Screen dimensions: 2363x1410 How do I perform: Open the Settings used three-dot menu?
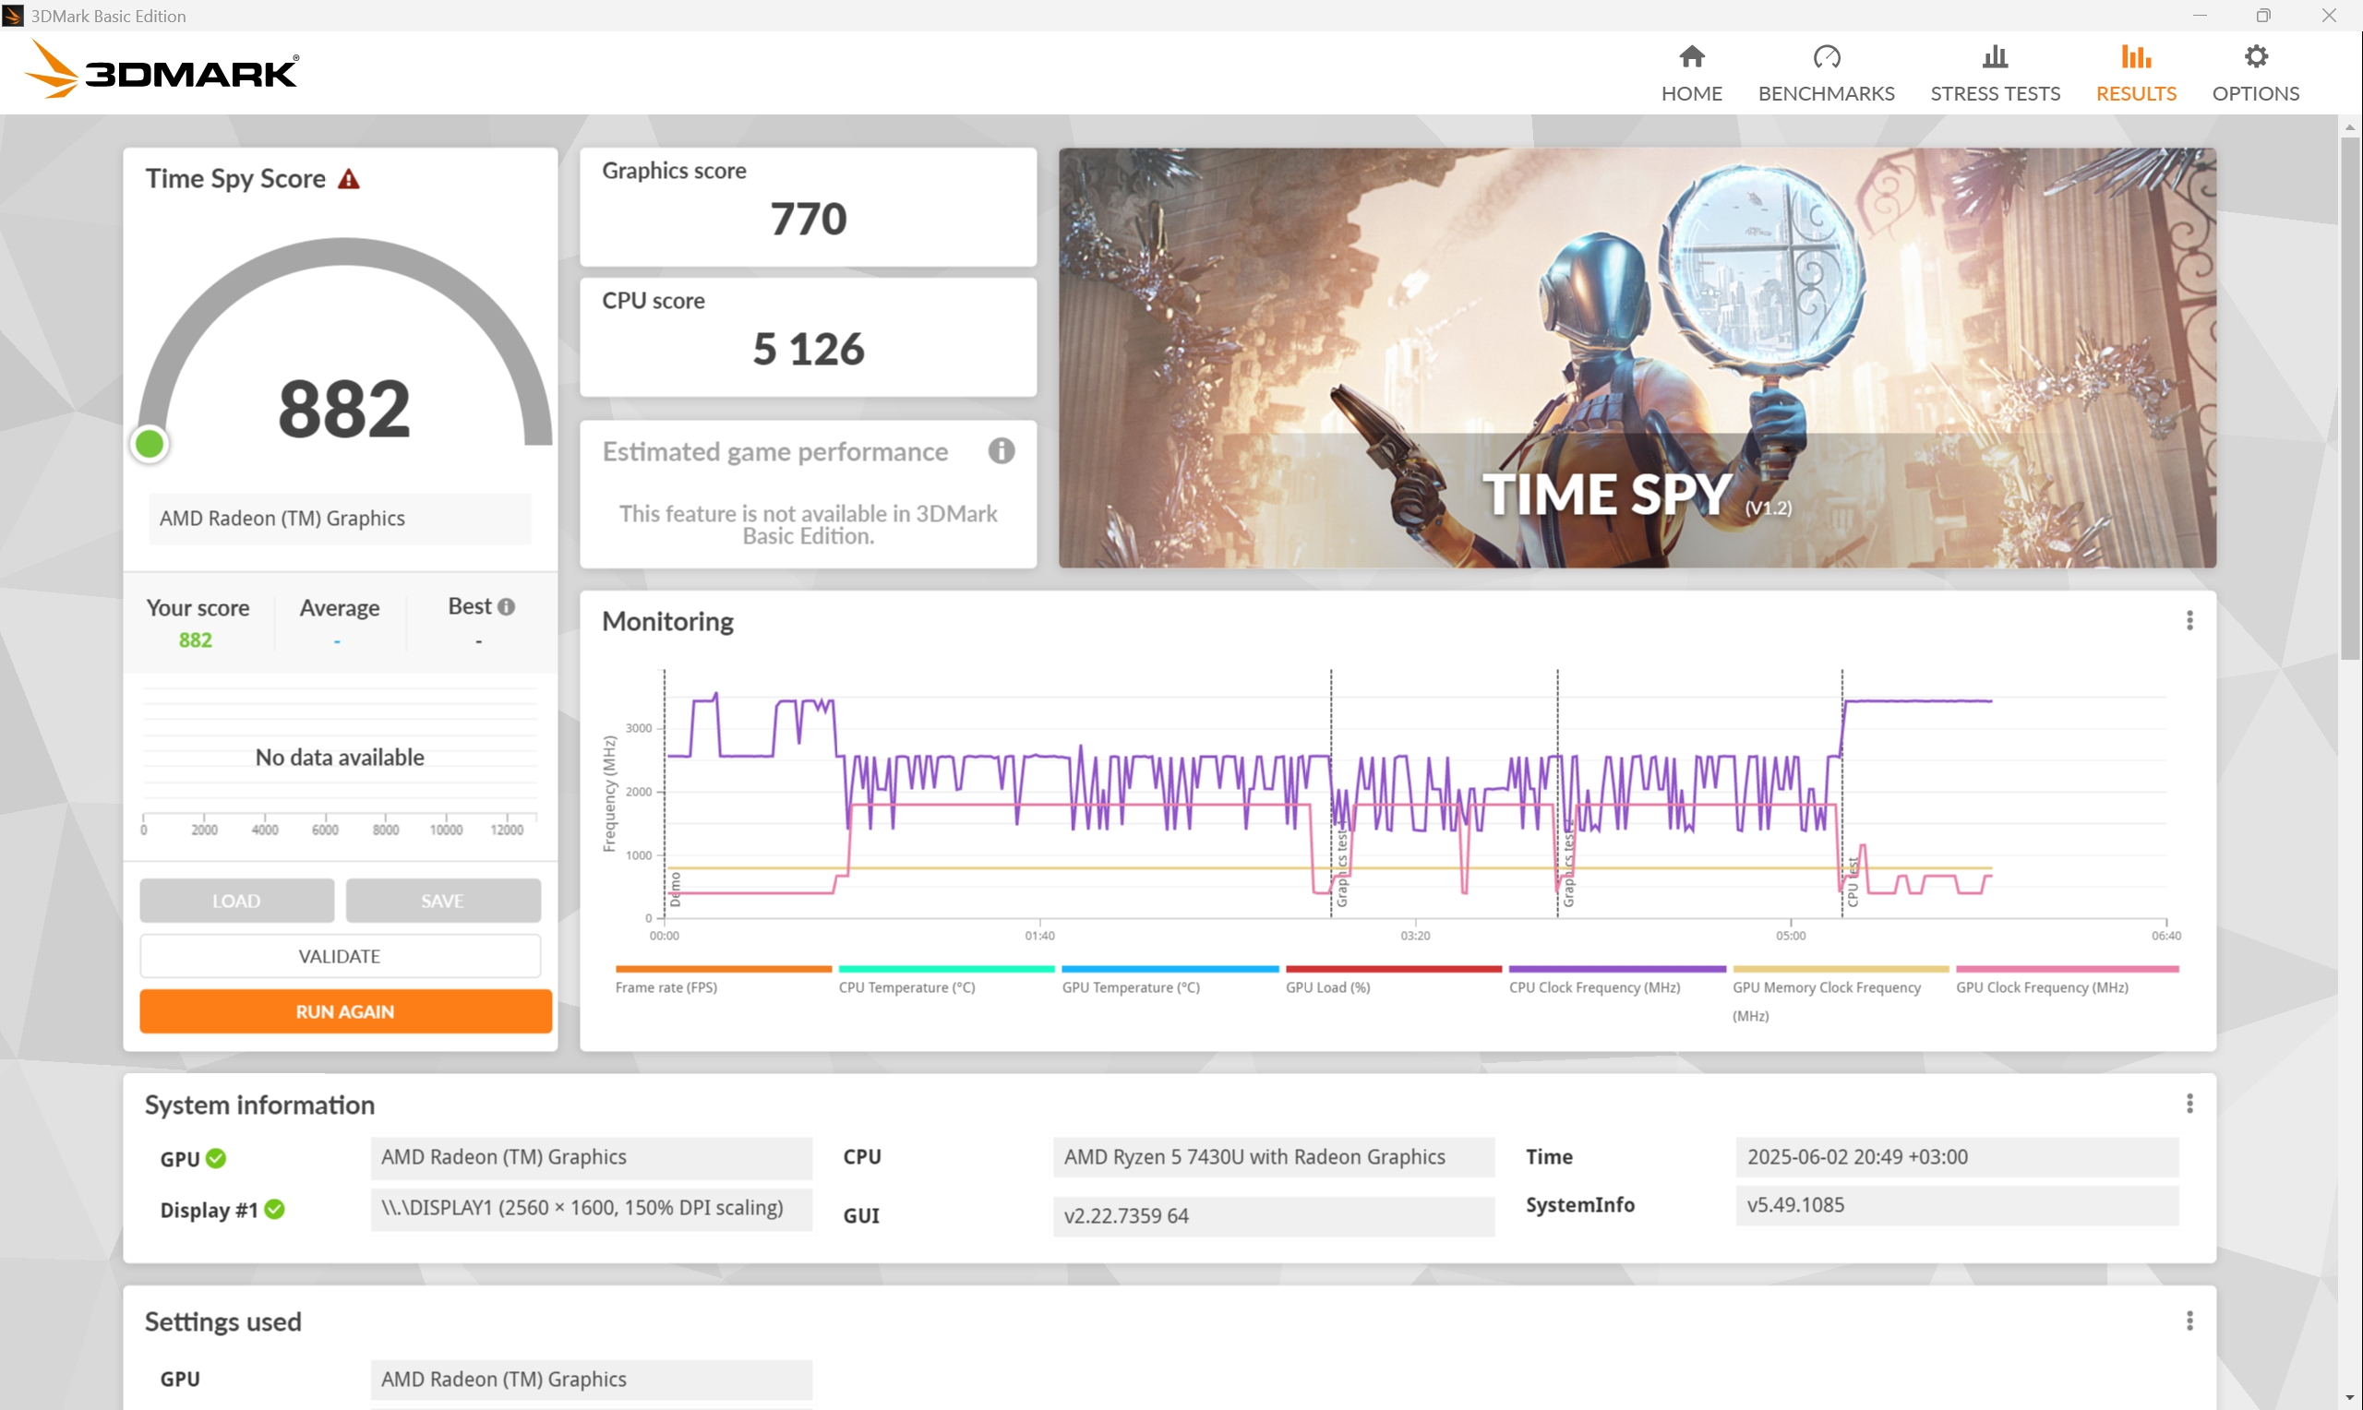coord(2189,1320)
